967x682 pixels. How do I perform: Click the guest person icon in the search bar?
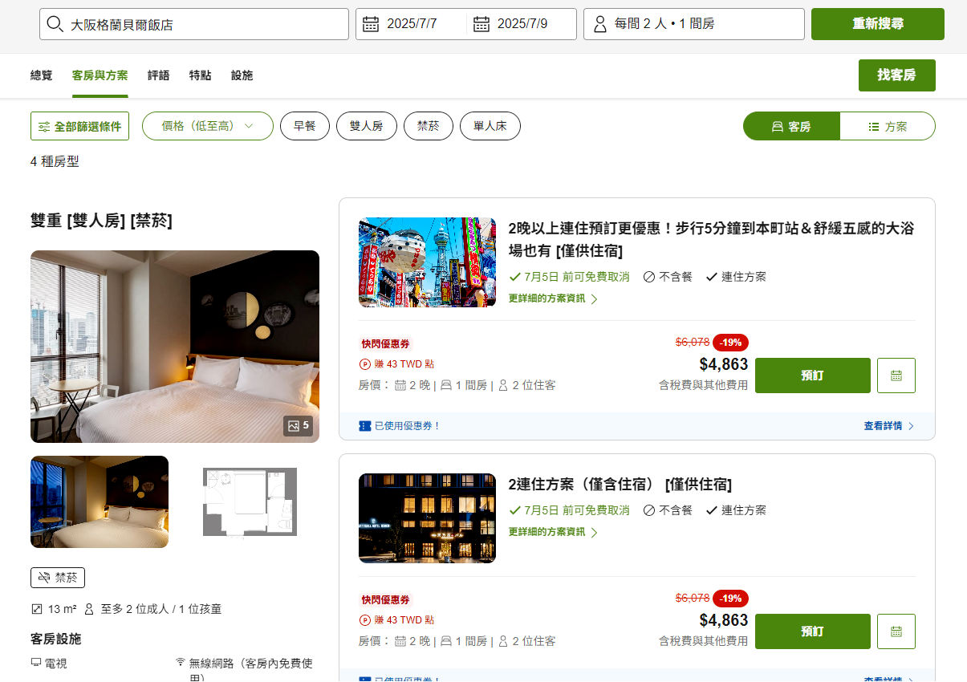(599, 24)
